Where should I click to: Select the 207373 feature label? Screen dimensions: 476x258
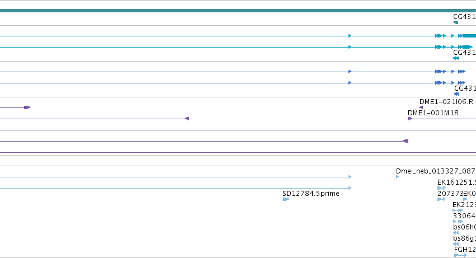(450, 194)
